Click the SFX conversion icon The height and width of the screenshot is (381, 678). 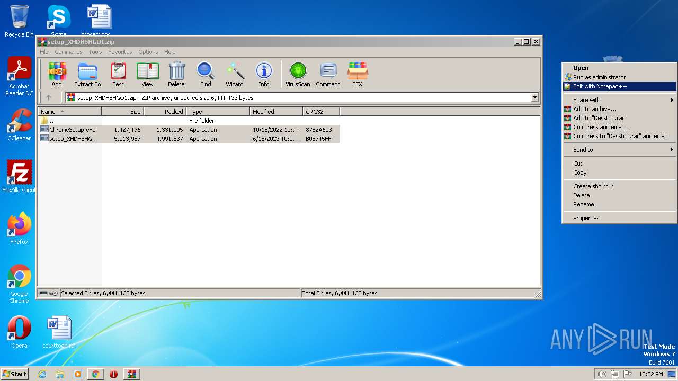(358, 74)
